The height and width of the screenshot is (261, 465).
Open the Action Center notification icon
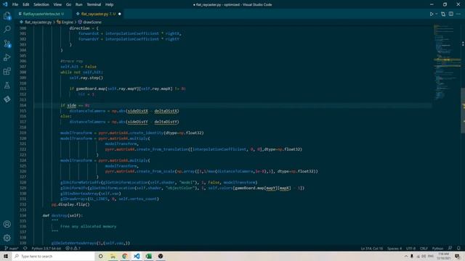coord(457,256)
